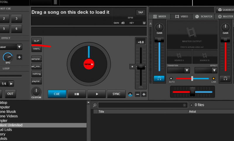Click the playlist custom button
Viewport: 234px width, 141px height.
point(37,81)
